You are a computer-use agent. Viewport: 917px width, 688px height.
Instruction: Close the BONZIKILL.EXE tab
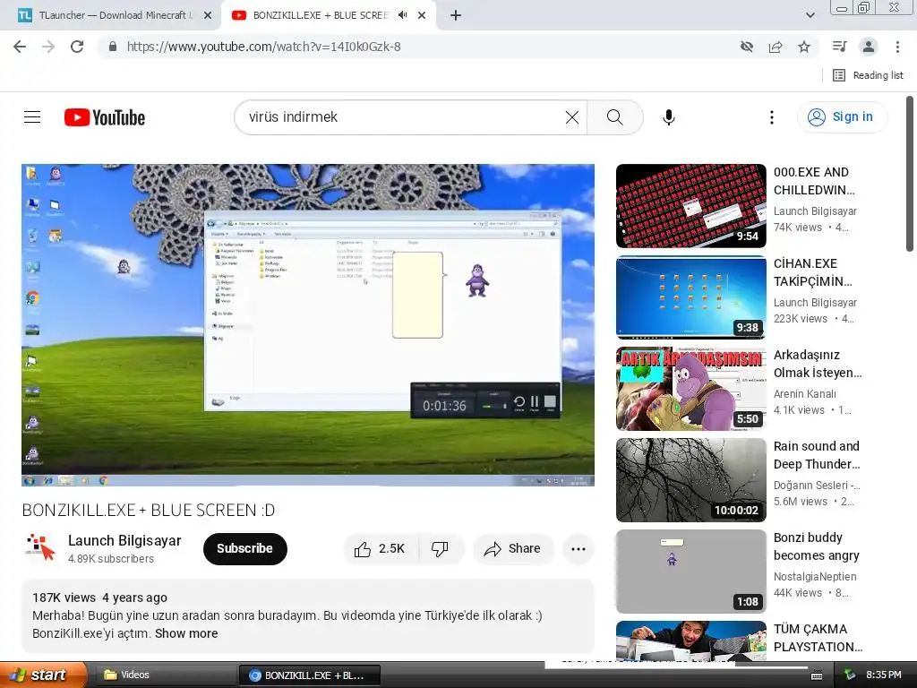(422, 15)
